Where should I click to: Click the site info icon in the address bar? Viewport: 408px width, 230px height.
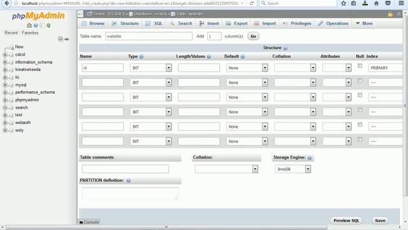pyautogui.click(x=16, y=3)
